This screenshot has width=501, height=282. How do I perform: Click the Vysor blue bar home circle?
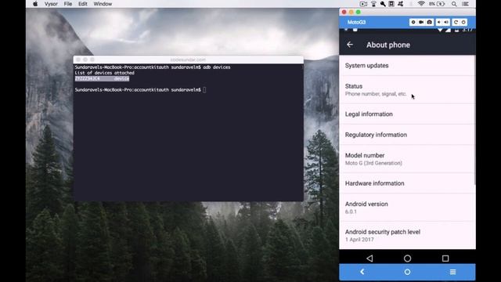coord(407,272)
